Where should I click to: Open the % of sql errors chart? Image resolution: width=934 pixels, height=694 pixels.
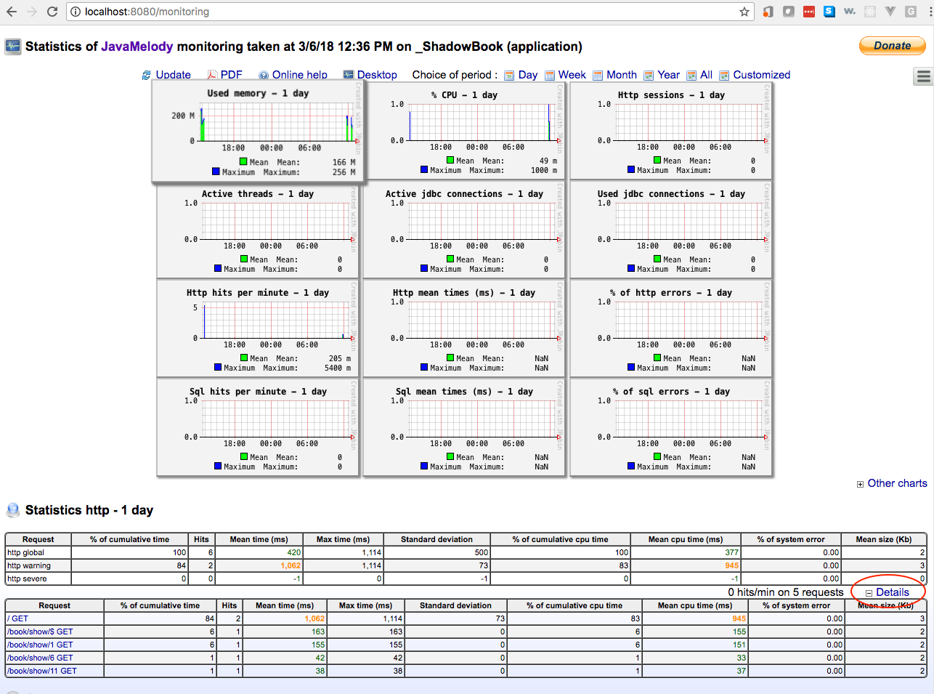671,428
